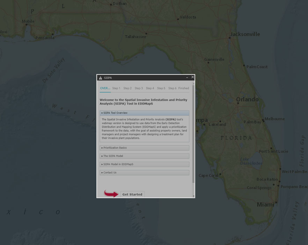Switch to the Step 5 tab
The image size is (308, 245).
click(161, 88)
